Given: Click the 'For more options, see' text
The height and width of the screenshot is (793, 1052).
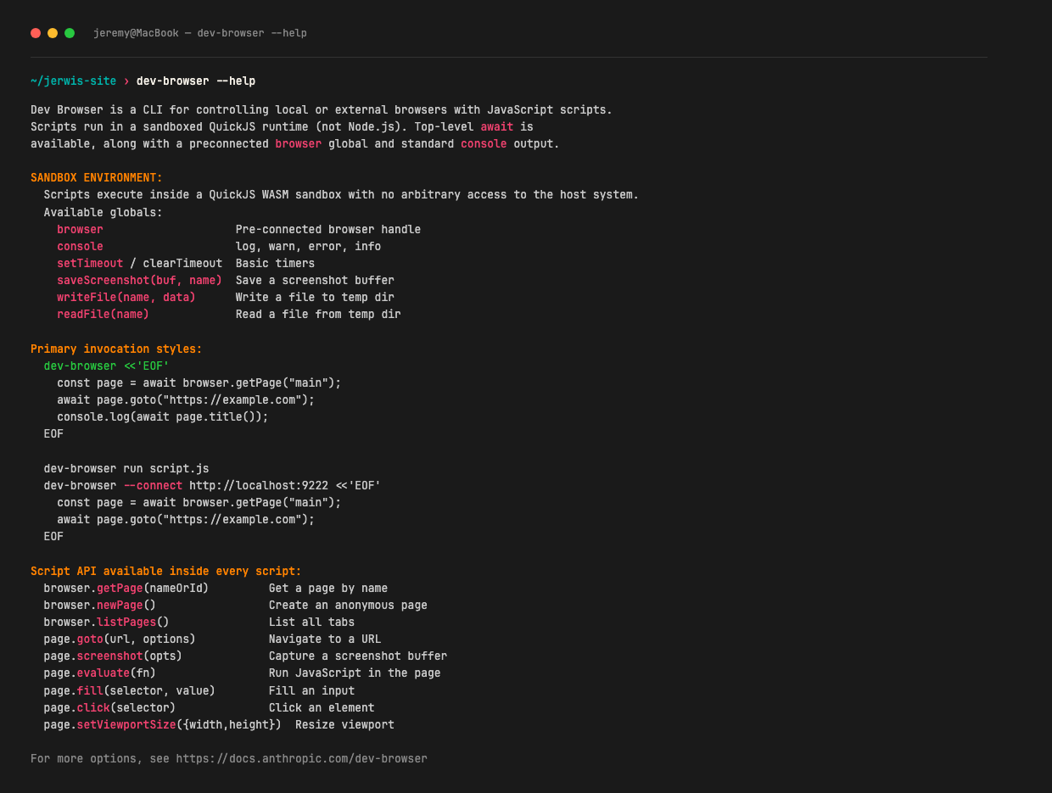Looking at the screenshot, I should click(100, 759).
